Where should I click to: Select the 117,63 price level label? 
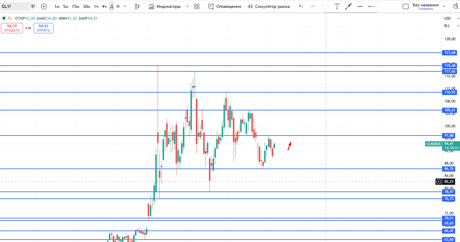coord(449,71)
